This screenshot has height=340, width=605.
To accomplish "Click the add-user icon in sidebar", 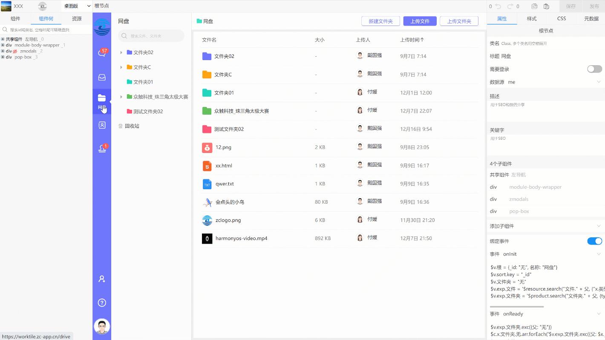I will point(102,279).
